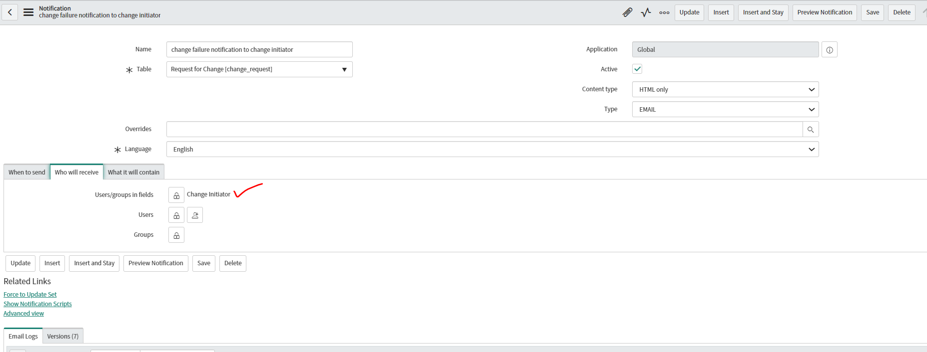Click the Change Initiator recipient text
Viewport: 927px width, 352px height.
tap(208, 194)
